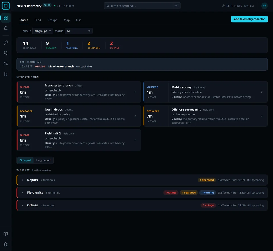Click the Field units 1 degraded badge
The height and width of the screenshot is (251, 273).
tap(189, 193)
